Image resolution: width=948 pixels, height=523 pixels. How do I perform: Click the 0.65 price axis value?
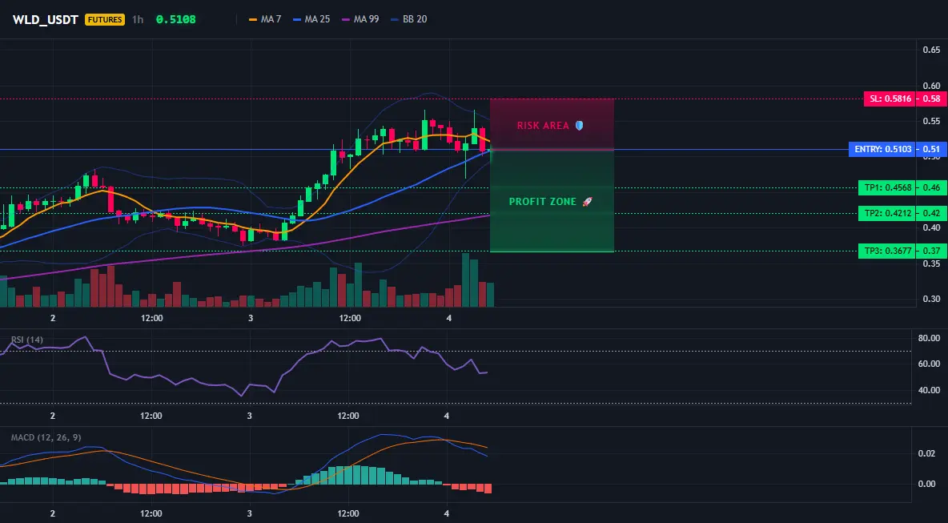coord(931,50)
